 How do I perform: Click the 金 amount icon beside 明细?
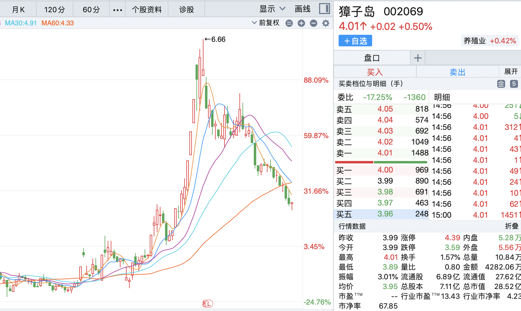(501, 84)
